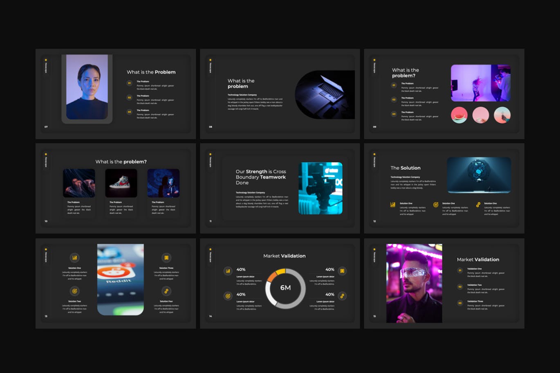The image size is (560, 373).
Task: Click the laptop image on the problem slide
Action: tap(325, 94)
